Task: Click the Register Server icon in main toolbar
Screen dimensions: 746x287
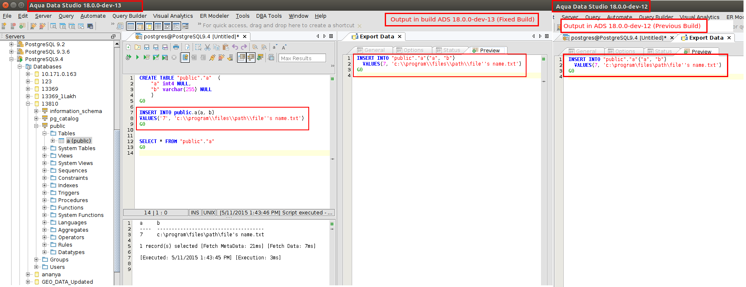Action: (4, 26)
